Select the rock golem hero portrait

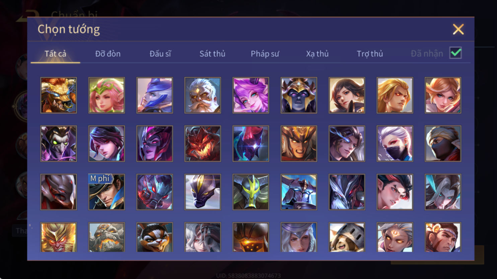106,237
